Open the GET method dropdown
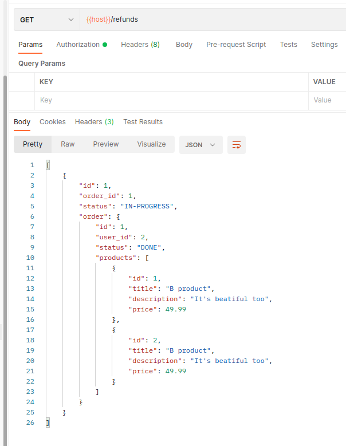This screenshot has width=346, height=446. coord(46,19)
